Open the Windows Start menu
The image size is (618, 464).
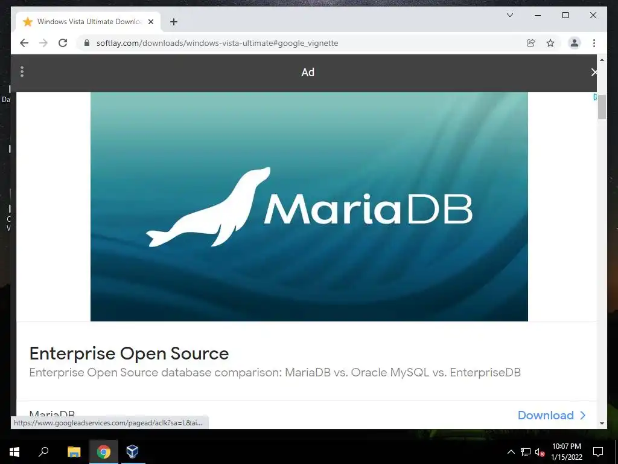click(14, 452)
